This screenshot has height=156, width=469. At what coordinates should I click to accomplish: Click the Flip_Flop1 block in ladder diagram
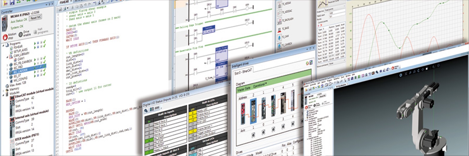point(221,54)
